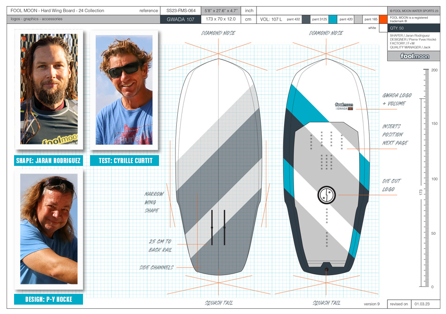Click the "version 9" label
Screen dimensions: 446x314
(371, 304)
